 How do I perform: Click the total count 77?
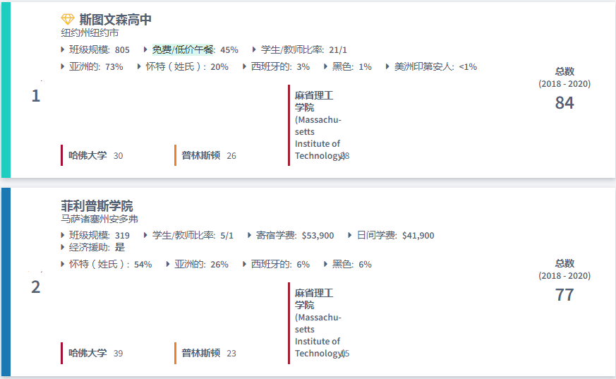tap(564, 295)
